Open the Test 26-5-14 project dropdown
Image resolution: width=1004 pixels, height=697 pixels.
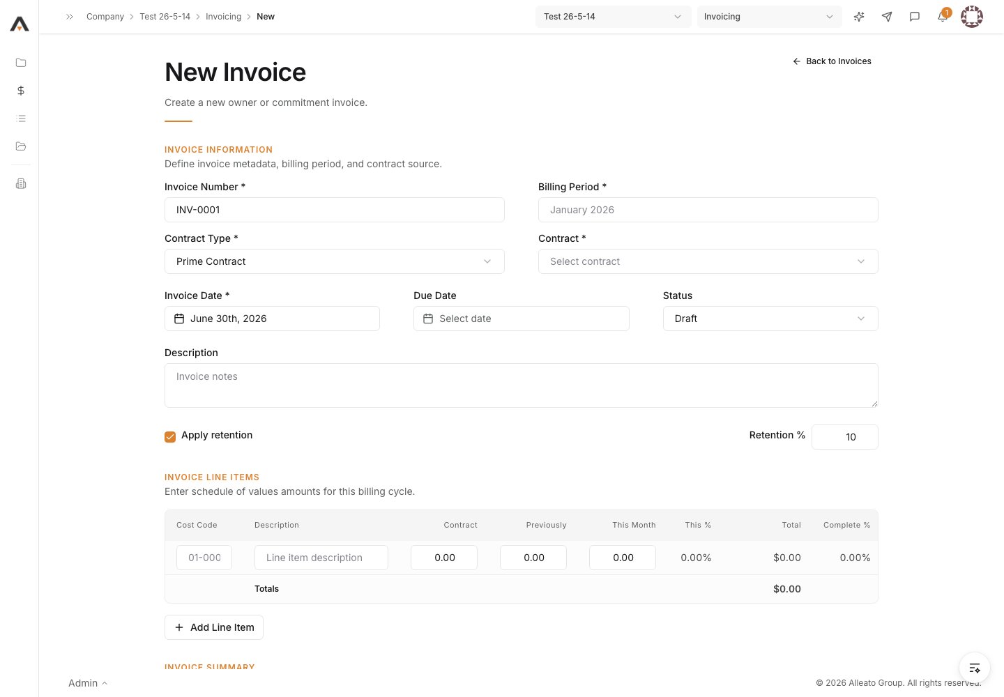point(614,17)
